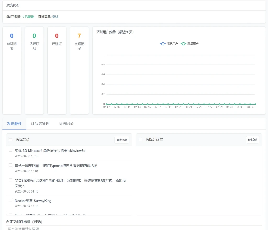
Task: Click the 已退订 stat card
Action: pos(57,70)
